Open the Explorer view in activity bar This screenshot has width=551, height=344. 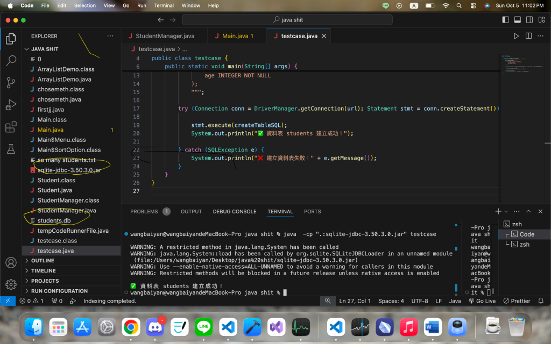[x=11, y=39]
